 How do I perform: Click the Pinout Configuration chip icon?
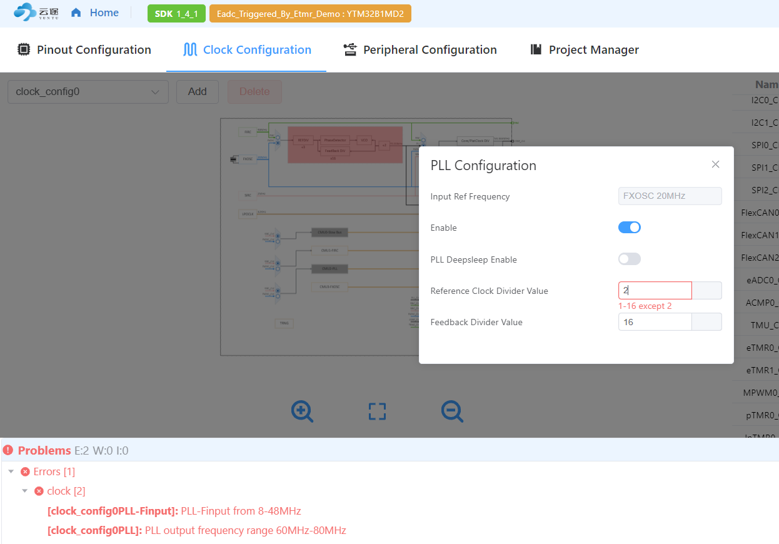pos(24,49)
